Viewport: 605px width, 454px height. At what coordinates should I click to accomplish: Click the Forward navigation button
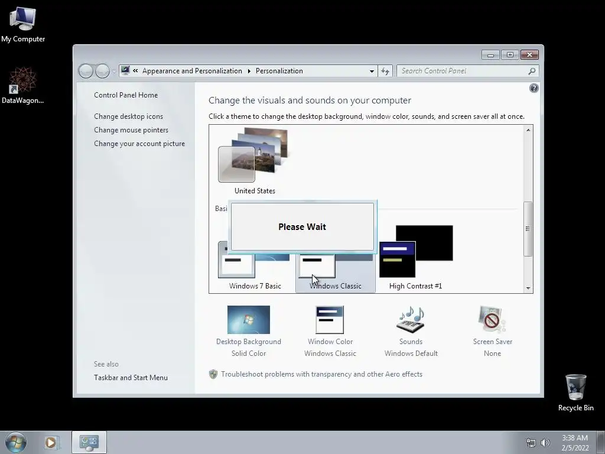coord(102,71)
